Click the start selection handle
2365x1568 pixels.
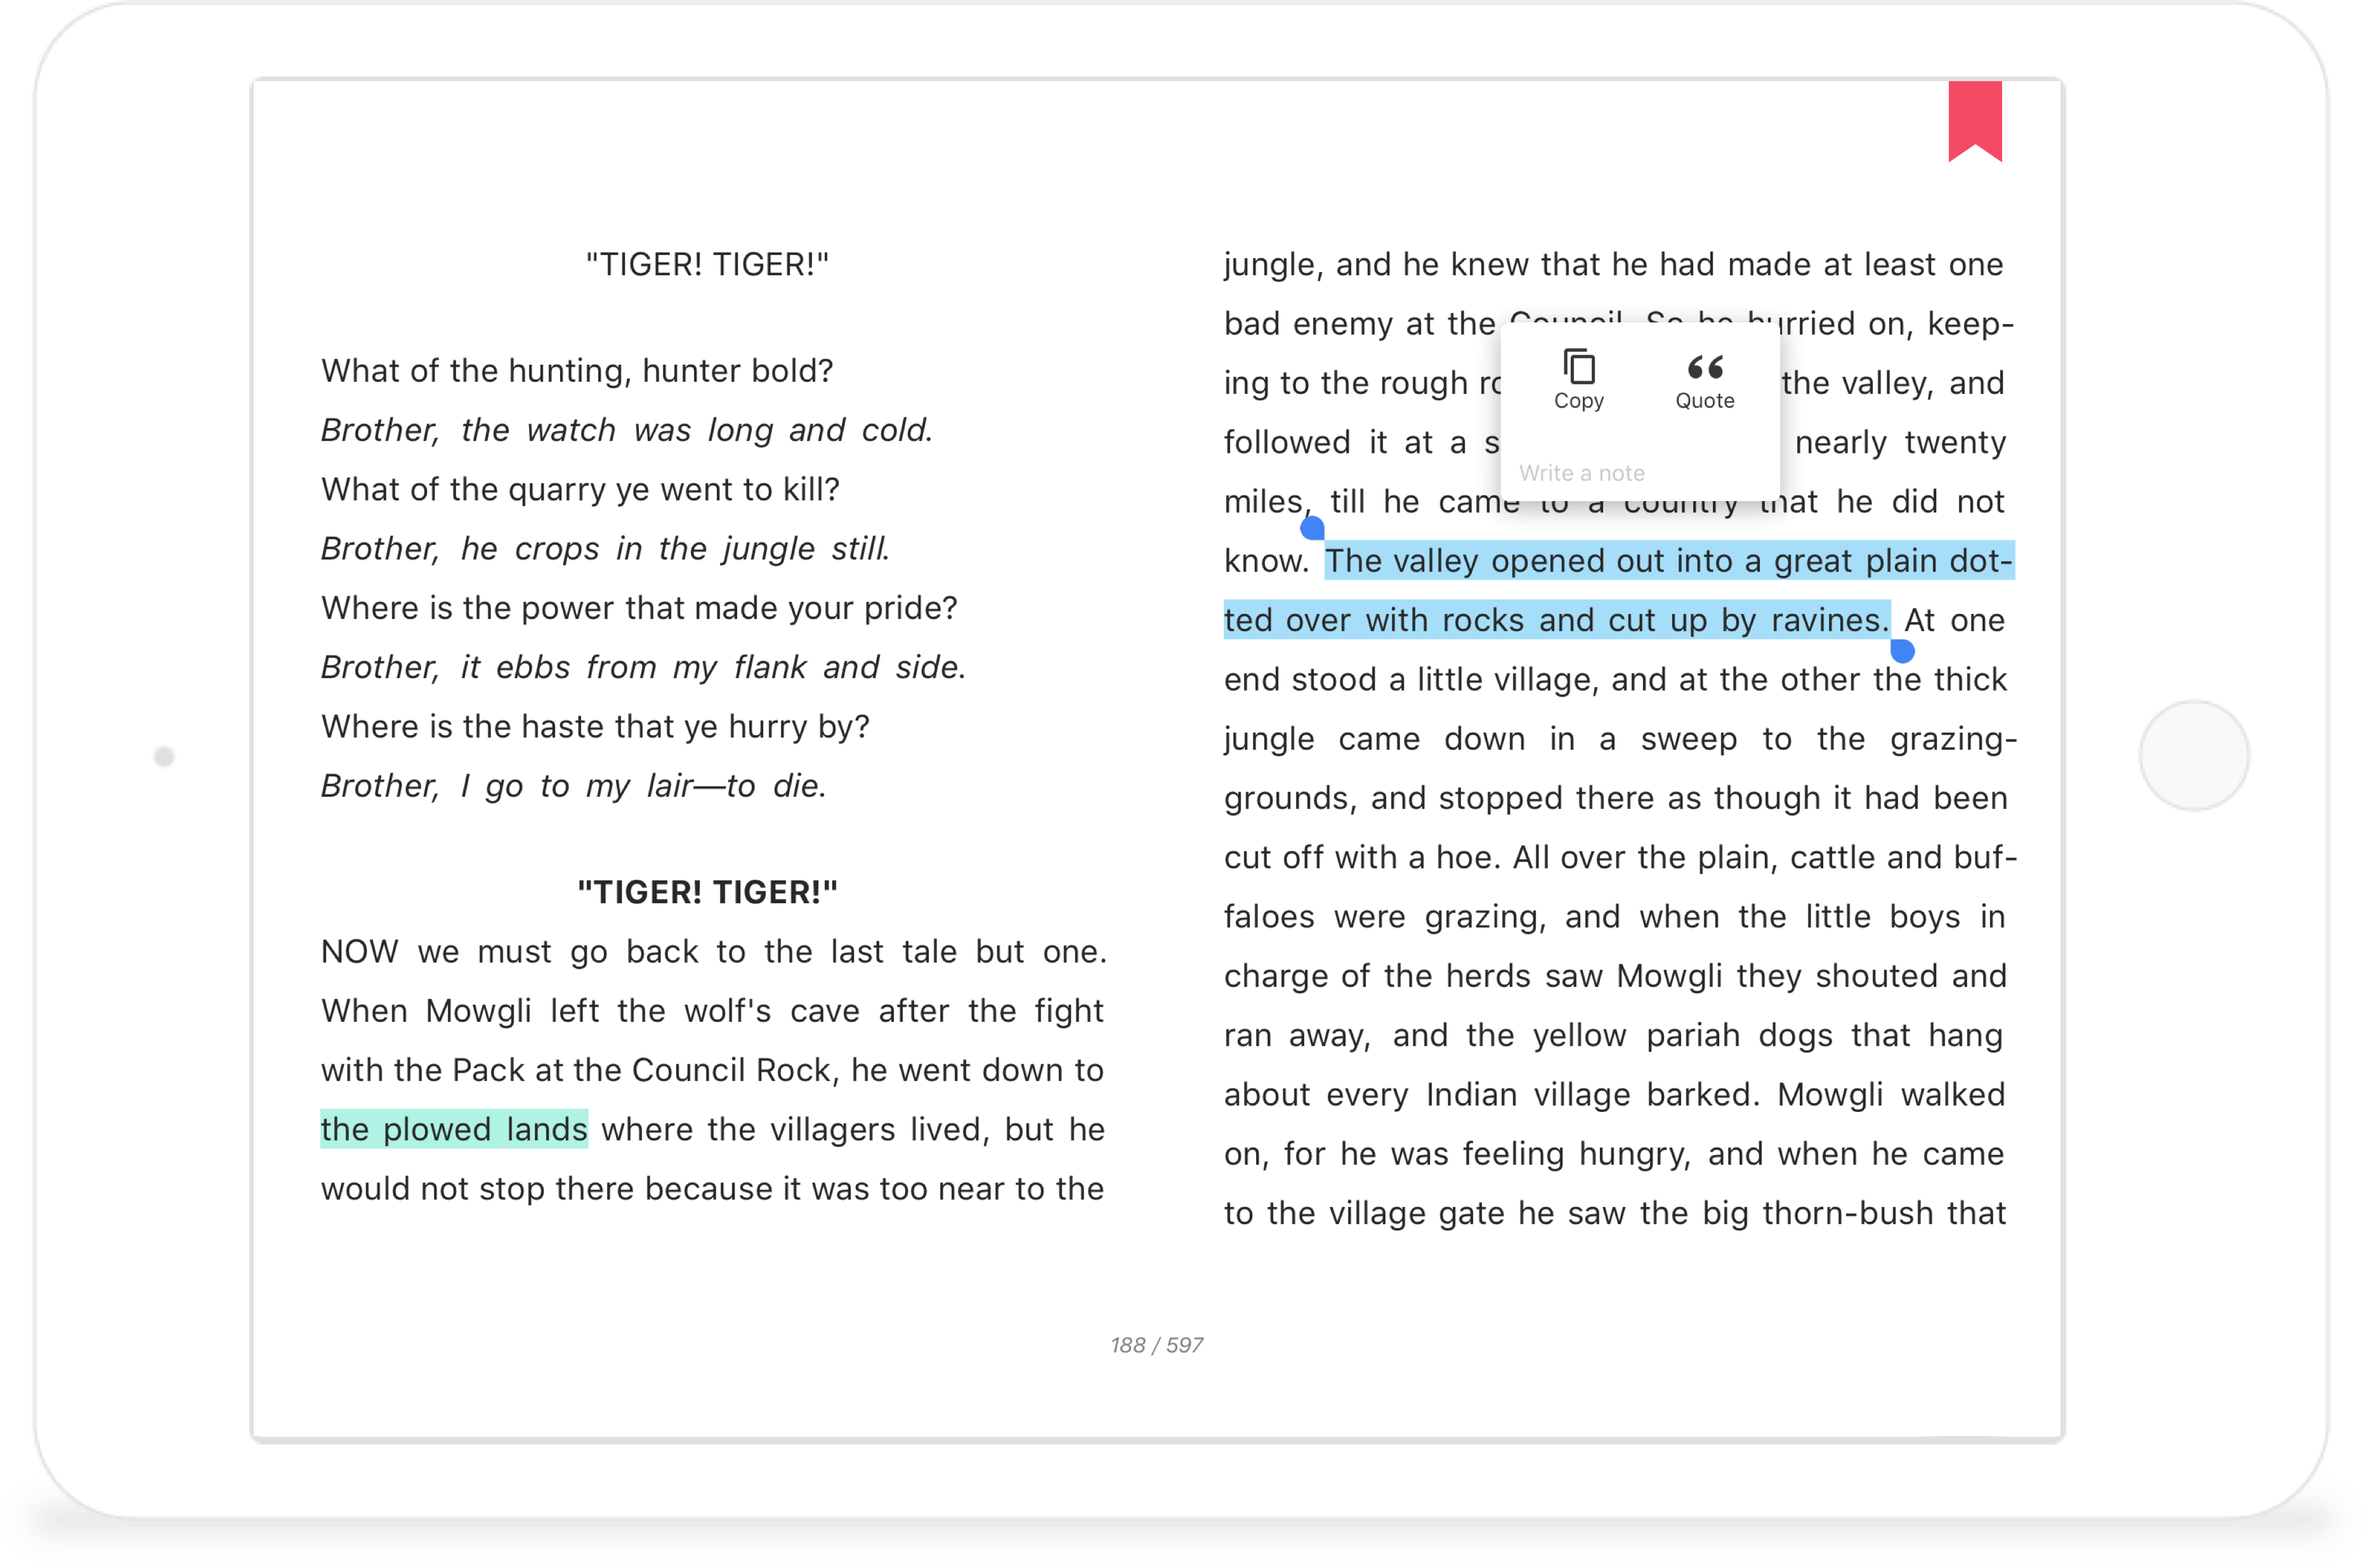(1312, 528)
